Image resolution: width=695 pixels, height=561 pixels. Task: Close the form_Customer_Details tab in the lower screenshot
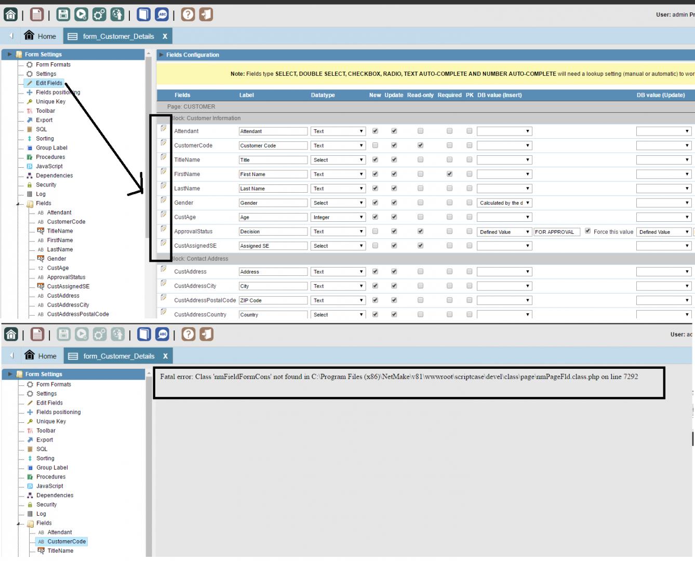165,356
